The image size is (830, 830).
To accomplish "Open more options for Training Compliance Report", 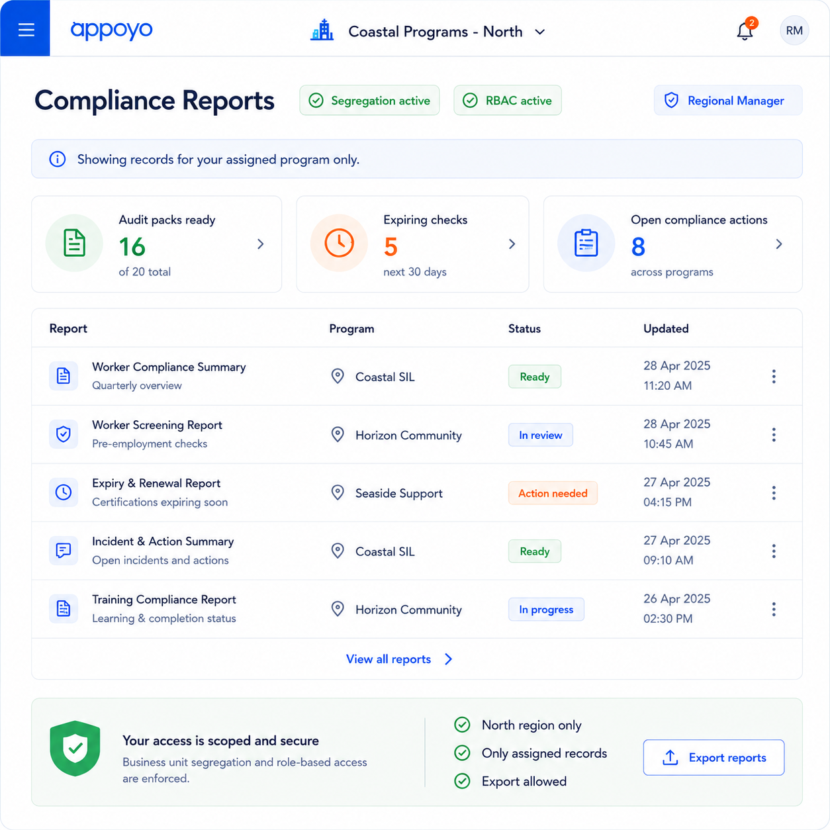I will (x=774, y=610).
